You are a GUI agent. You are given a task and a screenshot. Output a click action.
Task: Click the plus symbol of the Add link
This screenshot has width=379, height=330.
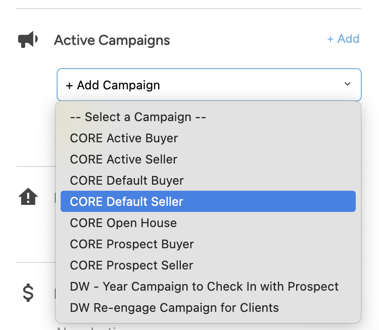pyautogui.click(x=330, y=39)
